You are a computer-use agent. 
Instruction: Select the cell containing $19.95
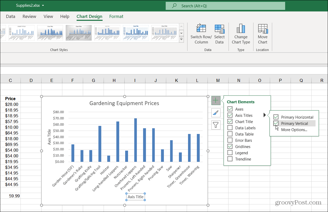(10, 162)
